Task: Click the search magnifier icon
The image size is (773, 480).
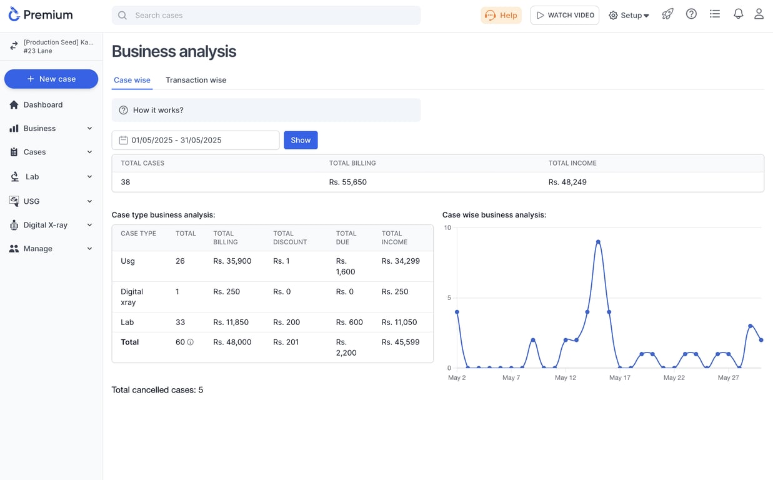Action: tap(122, 15)
